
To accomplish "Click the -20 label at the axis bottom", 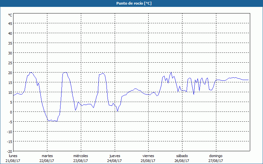I will point(10,151).
